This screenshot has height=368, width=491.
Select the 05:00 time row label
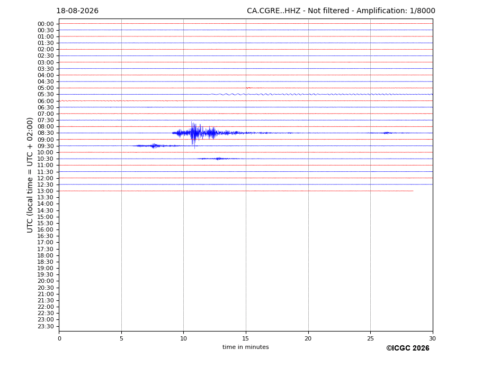46,88
